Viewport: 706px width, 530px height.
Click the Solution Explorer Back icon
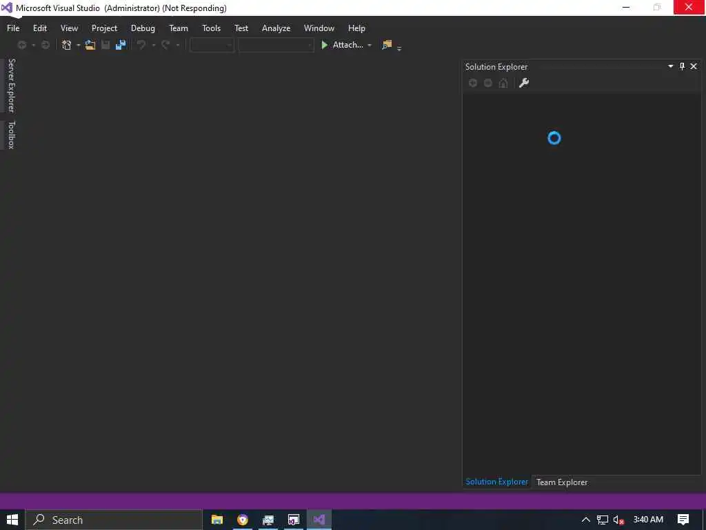[x=473, y=83]
